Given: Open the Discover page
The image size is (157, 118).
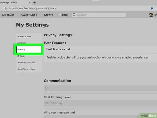Looking at the screenshot, I should tap(8, 15).
